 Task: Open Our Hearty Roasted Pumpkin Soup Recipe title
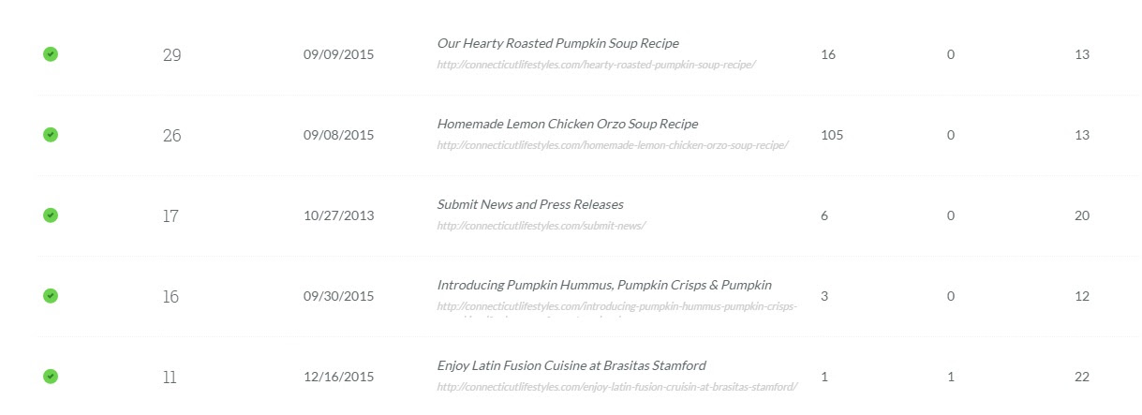(x=557, y=43)
